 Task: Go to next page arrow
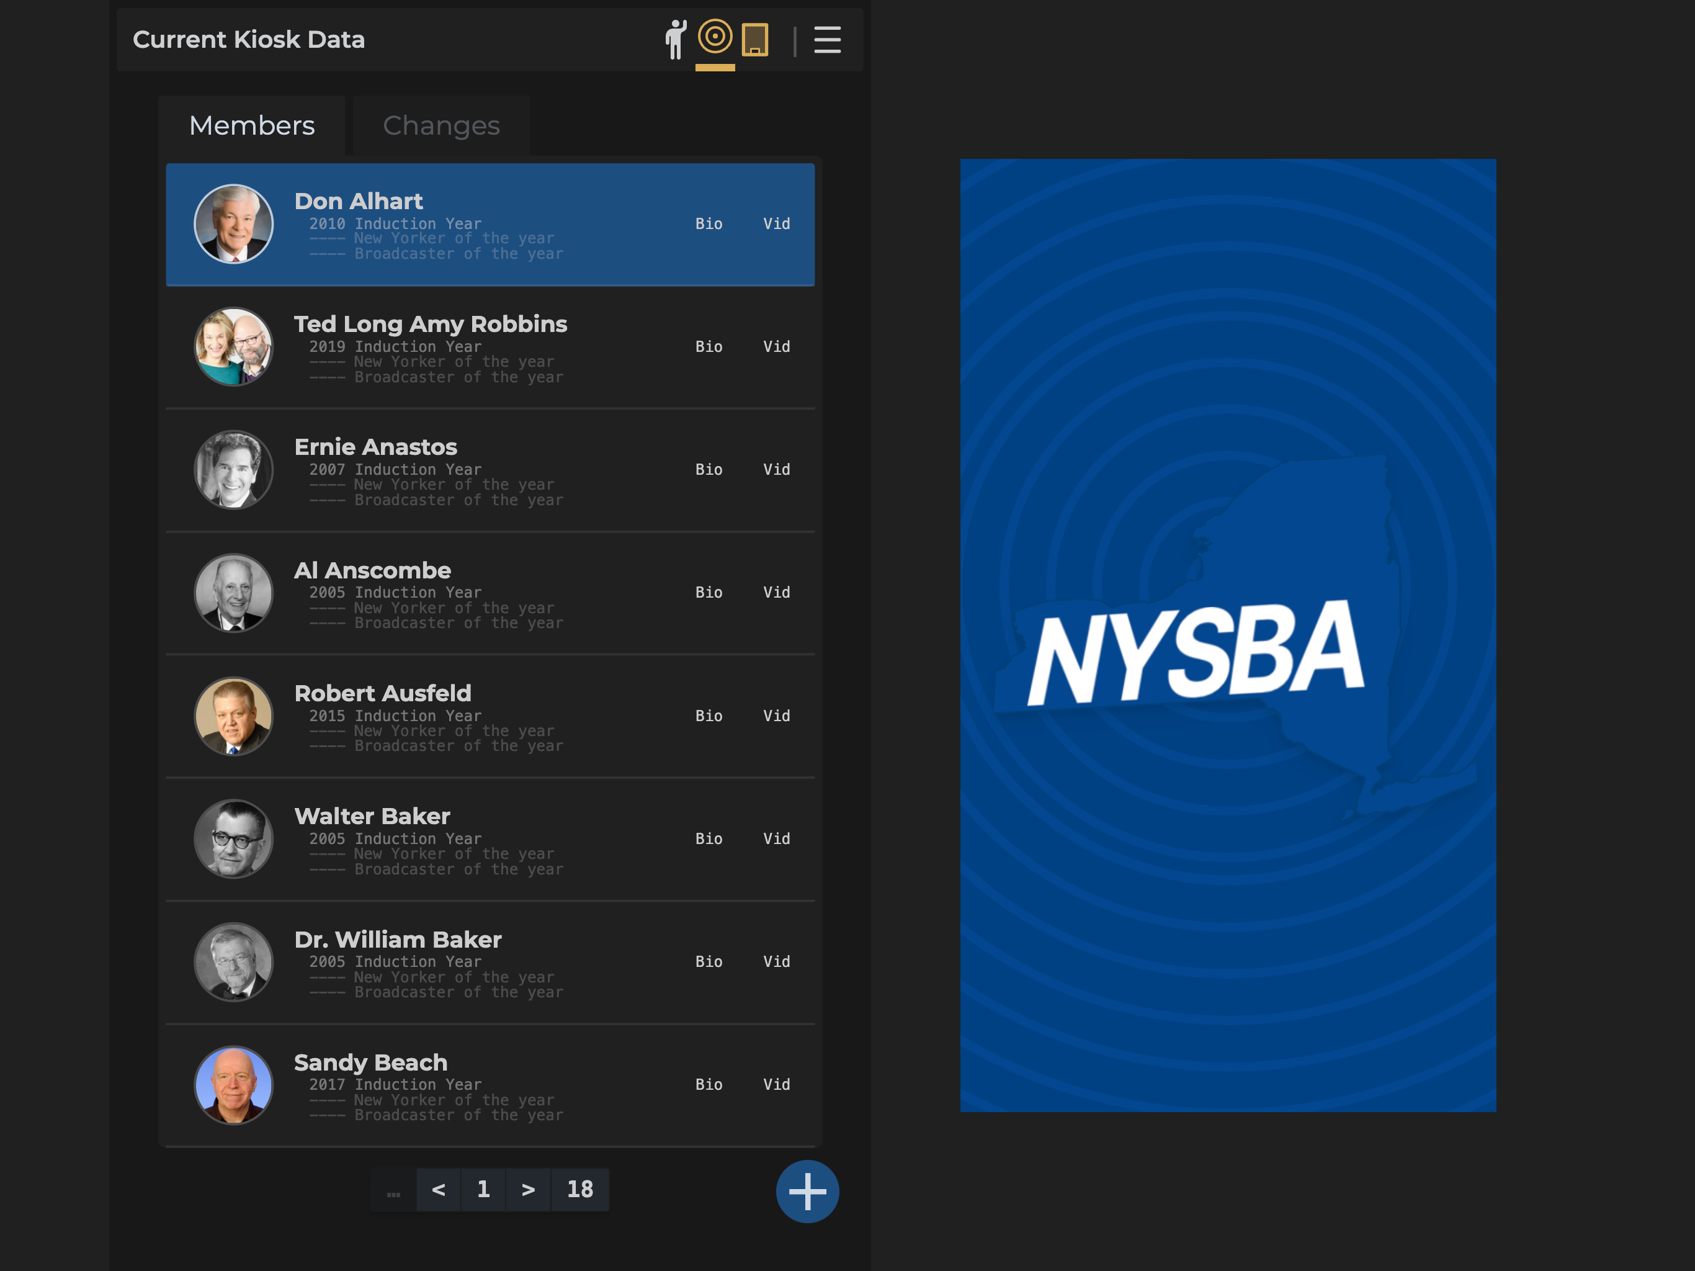pyautogui.click(x=528, y=1189)
